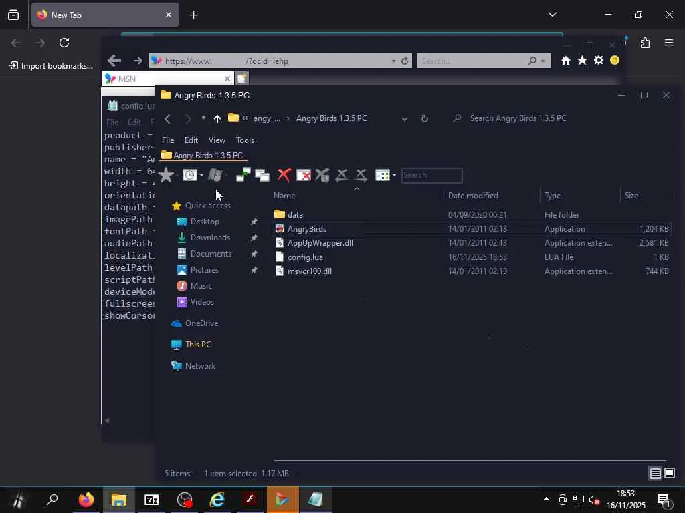Refresh the Angry Birds folder view

(x=424, y=118)
